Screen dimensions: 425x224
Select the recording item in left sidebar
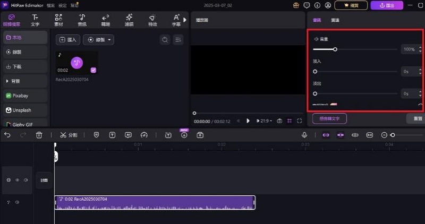(25, 52)
